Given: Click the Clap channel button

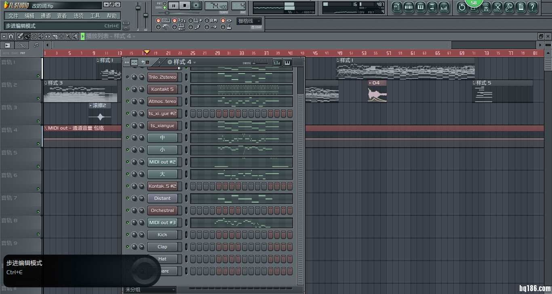Looking at the screenshot, I should 162,247.
